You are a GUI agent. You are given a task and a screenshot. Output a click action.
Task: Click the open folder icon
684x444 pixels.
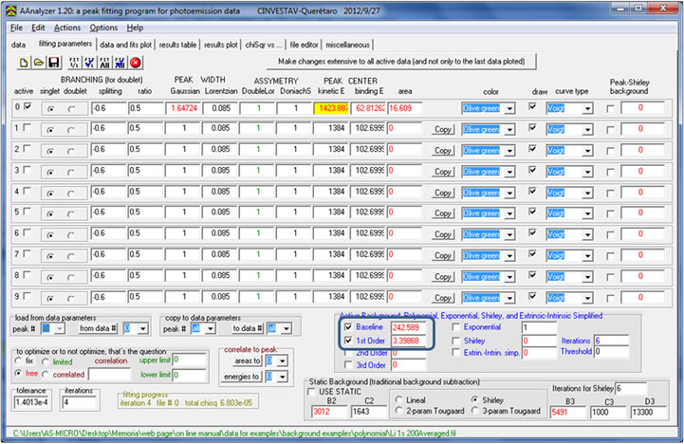coord(41,62)
